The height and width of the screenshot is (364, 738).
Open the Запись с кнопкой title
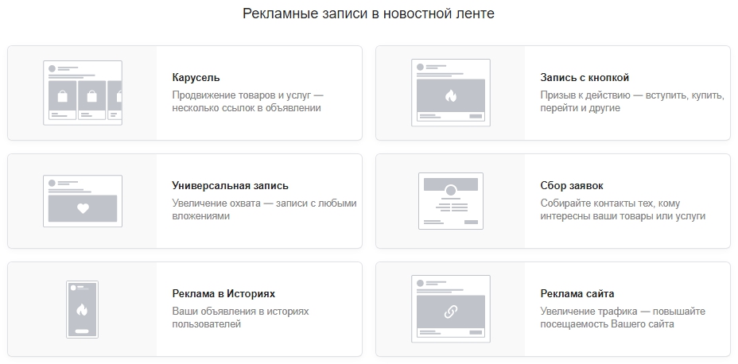pos(585,78)
